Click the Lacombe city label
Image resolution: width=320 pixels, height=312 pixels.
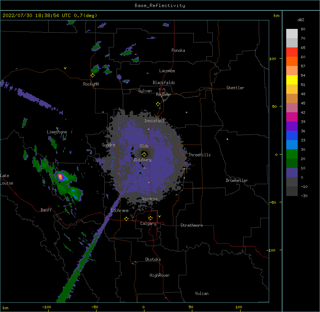[x=167, y=71]
